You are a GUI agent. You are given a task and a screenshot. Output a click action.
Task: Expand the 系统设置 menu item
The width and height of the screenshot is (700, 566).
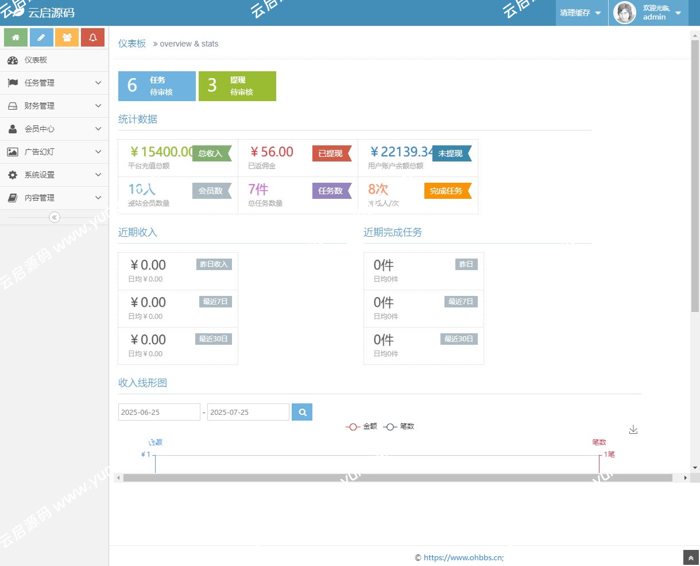54,175
